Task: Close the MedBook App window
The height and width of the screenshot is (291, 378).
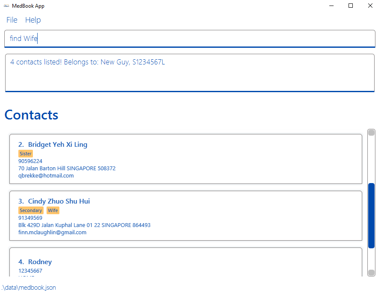Action: [370, 6]
